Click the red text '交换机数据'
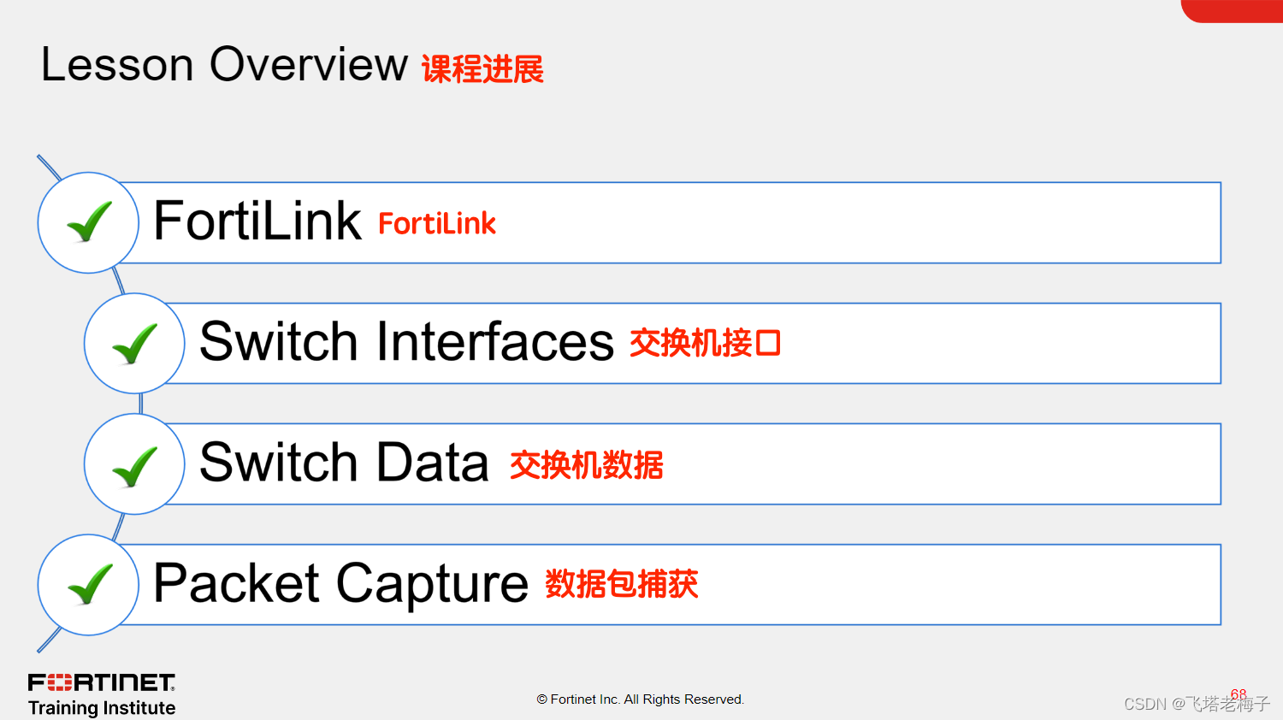1283x720 pixels. [587, 465]
